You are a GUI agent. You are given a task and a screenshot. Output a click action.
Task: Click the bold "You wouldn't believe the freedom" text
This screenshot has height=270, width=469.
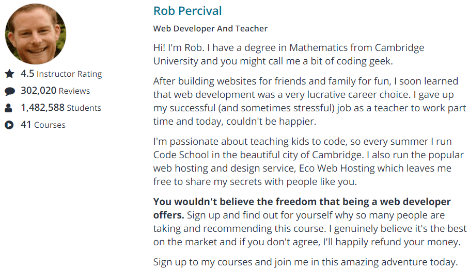(x=302, y=202)
